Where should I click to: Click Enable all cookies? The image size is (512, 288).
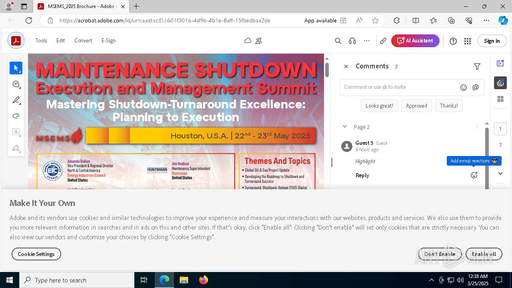(x=484, y=254)
